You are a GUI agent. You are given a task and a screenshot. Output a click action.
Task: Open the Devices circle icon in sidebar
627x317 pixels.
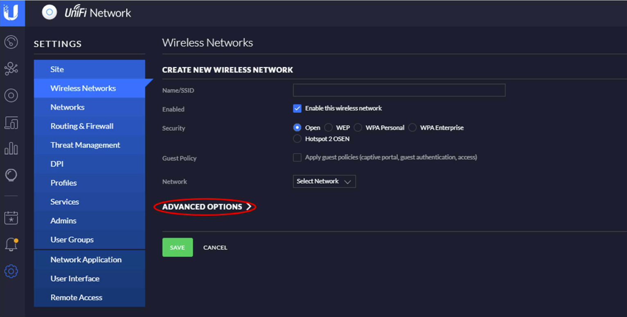[x=11, y=96]
